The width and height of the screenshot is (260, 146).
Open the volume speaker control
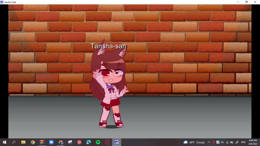(x=222, y=142)
